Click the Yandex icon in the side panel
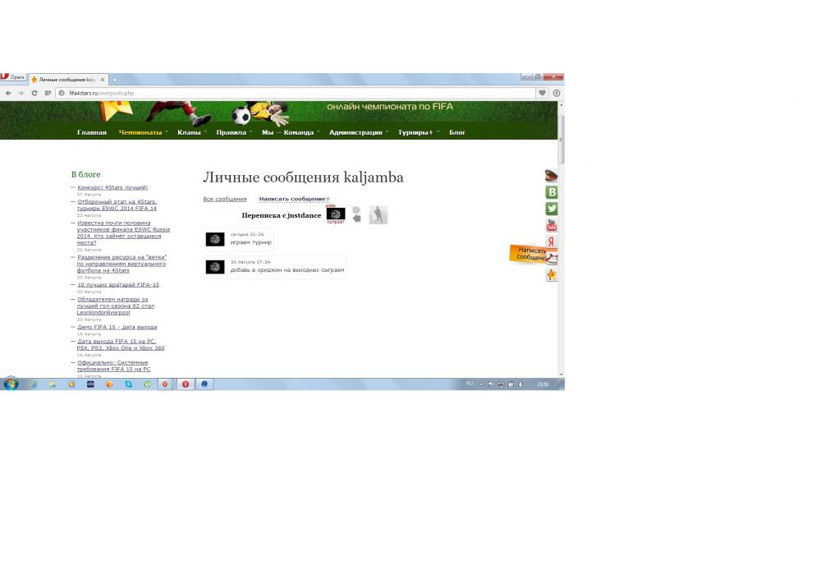Screen dimensions: 821x575 552,241
